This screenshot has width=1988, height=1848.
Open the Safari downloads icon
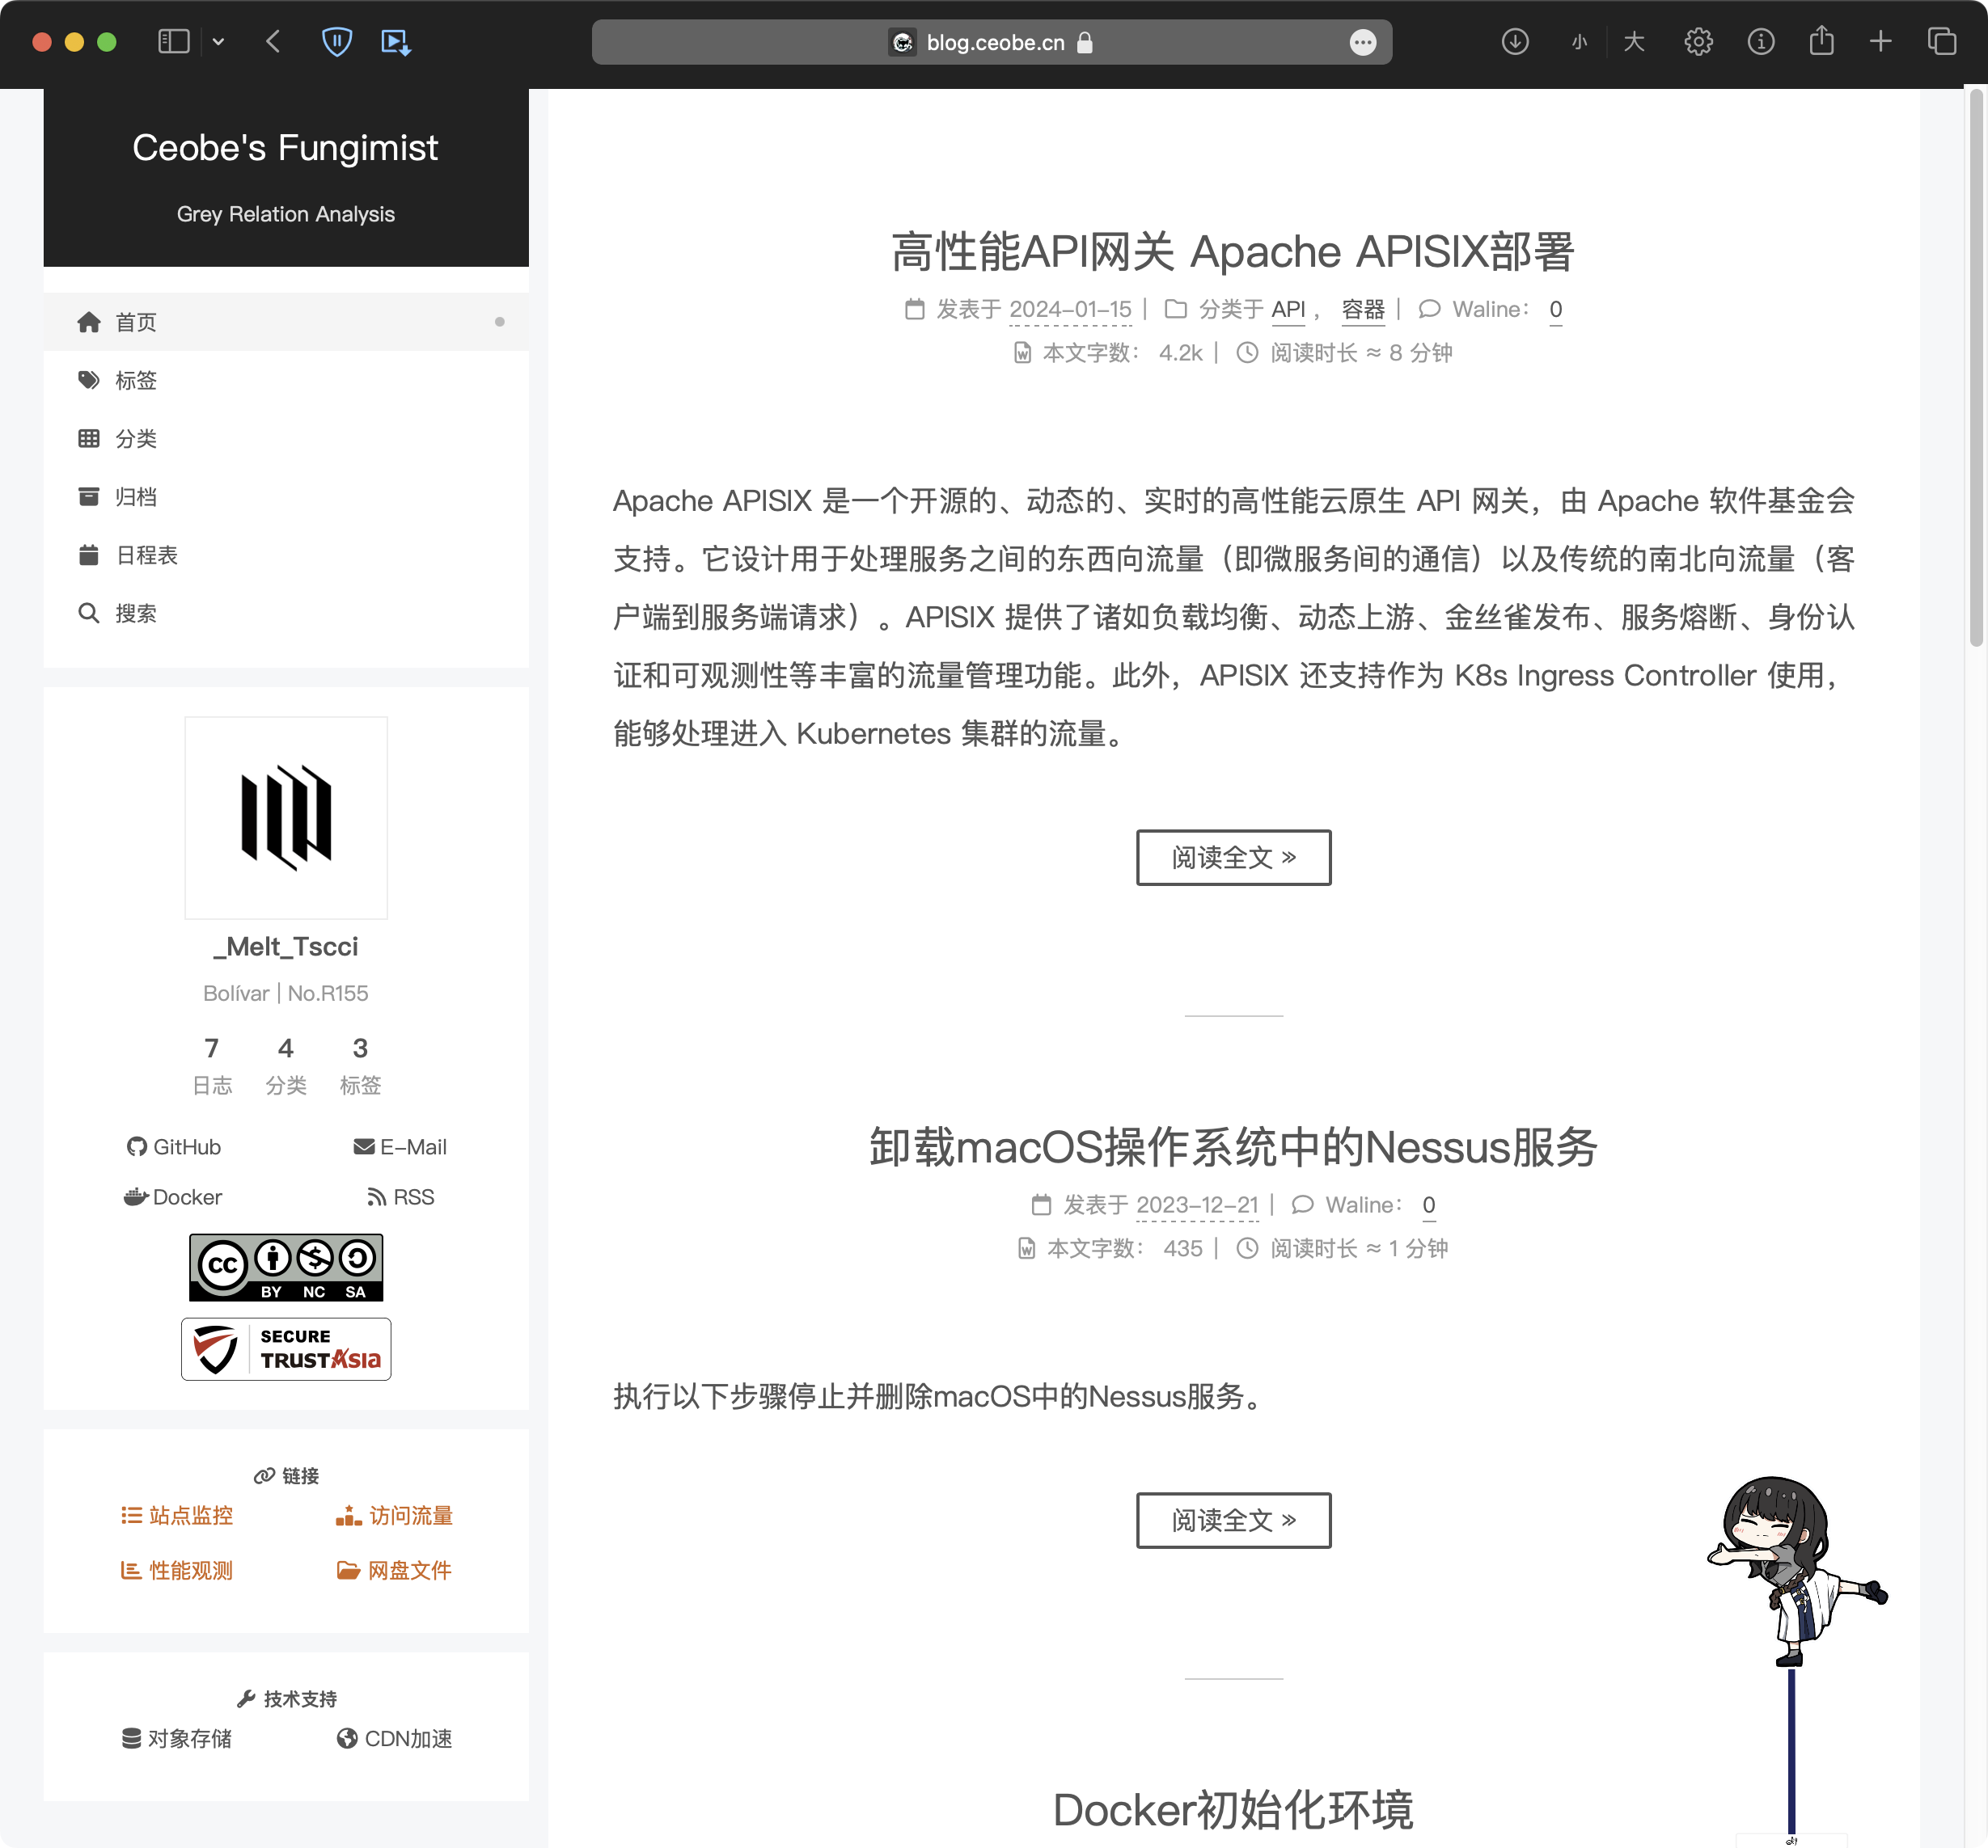(x=1515, y=42)
